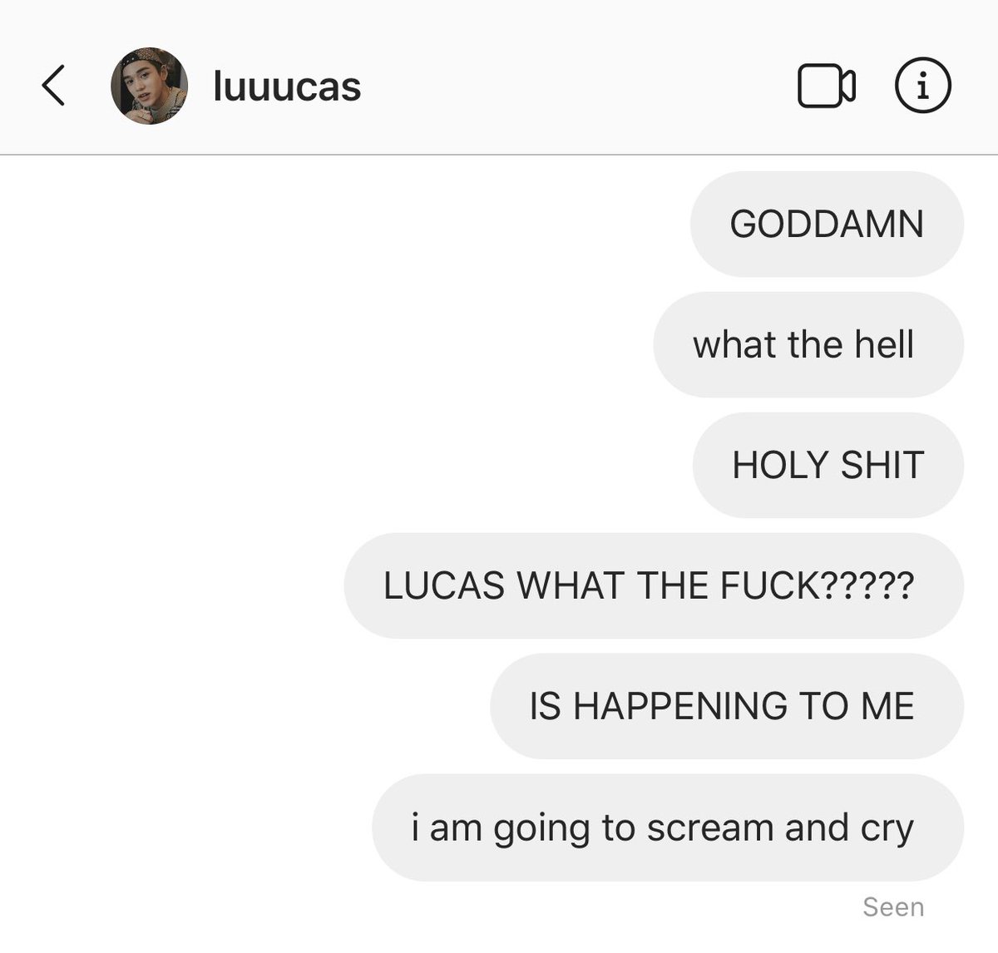Click the word HAPPENING in the message
Image resolution: width=998 pixels, height=953 pixels.
(680, 706)
